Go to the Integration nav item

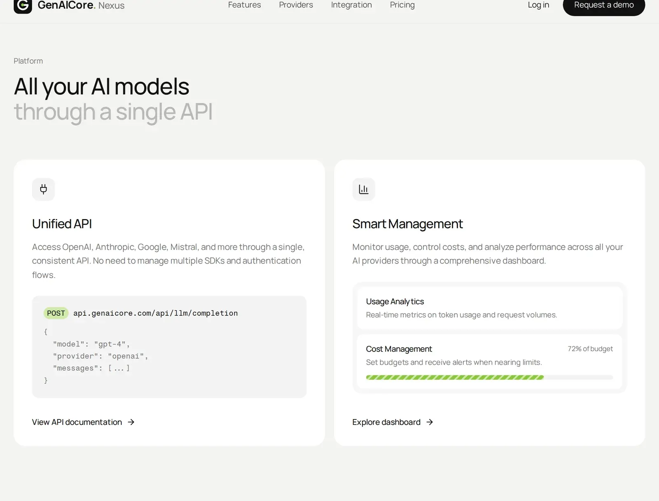(351, 5)
